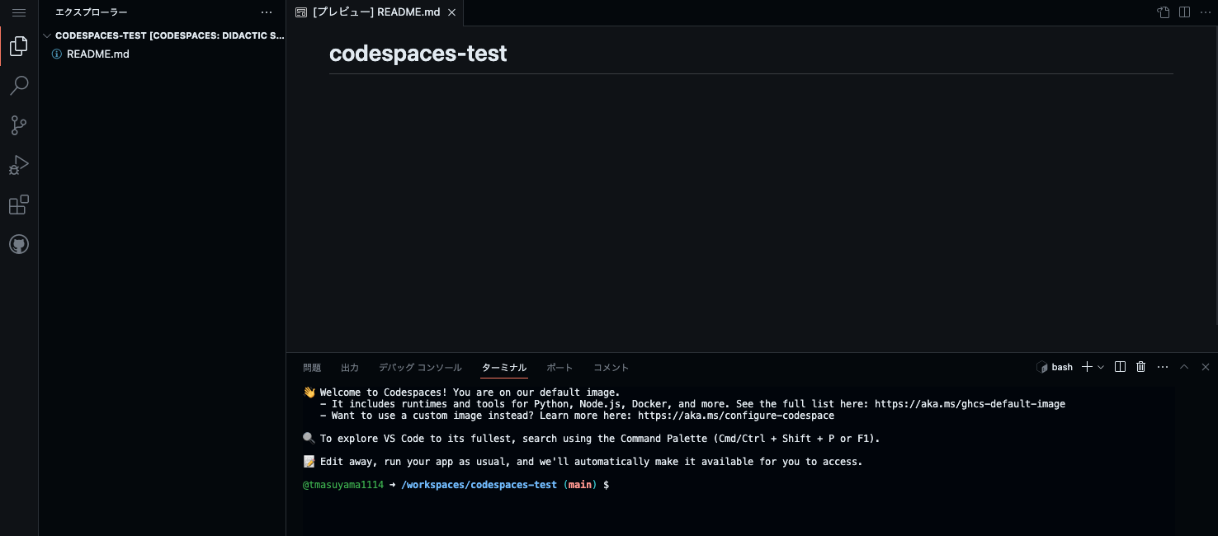Open the Source Control view
Image resolution: width=1218 pixels, height=536 pixels.
coord(19,125)
